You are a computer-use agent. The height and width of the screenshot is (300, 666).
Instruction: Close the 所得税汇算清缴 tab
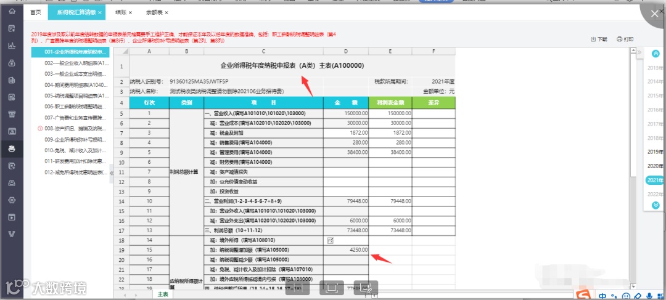[x=100, y=13]
